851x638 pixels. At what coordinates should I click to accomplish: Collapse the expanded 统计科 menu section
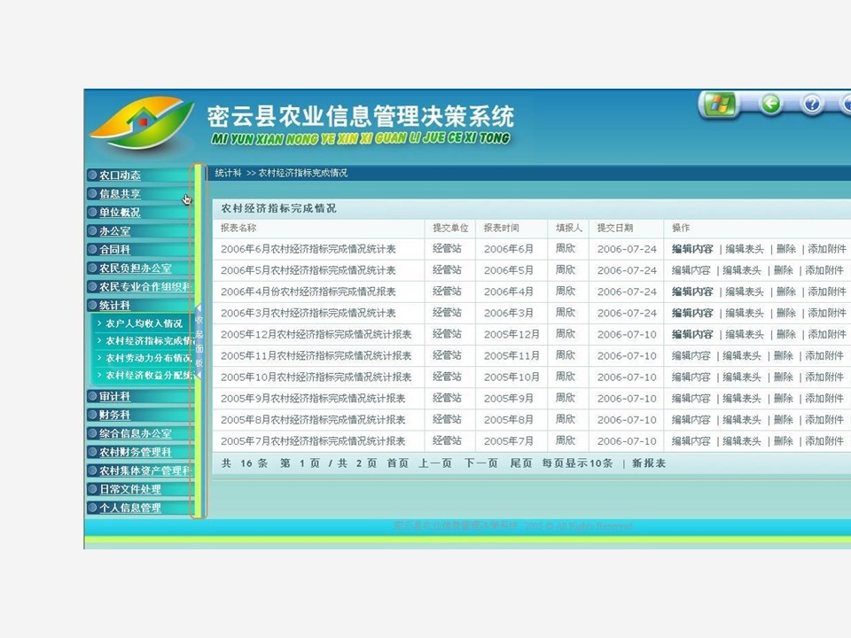click(115, 305)
